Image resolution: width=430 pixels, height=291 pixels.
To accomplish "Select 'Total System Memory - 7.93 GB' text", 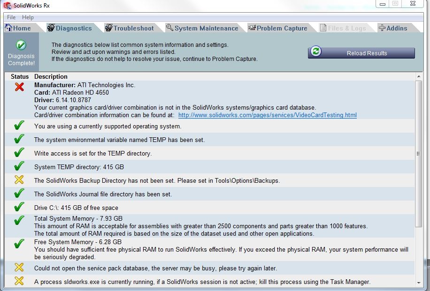I will (x=78, y=218).
